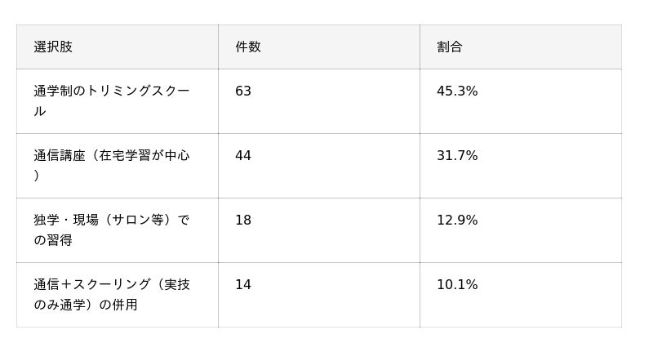Select the 通信講座(在宅学習が中心) cell

pyautogui.click(x=118, y=166)
